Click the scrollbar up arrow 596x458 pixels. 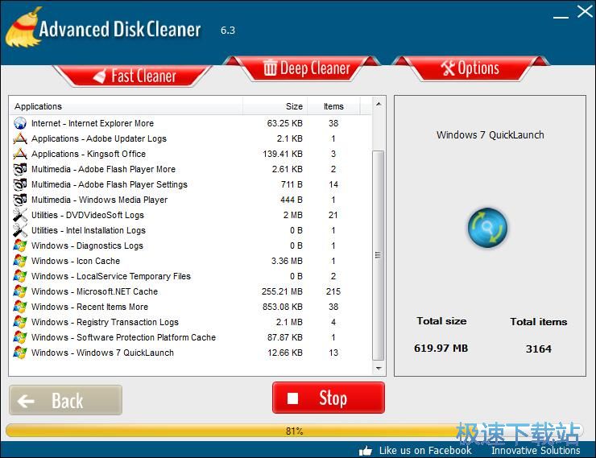(379, 104)
